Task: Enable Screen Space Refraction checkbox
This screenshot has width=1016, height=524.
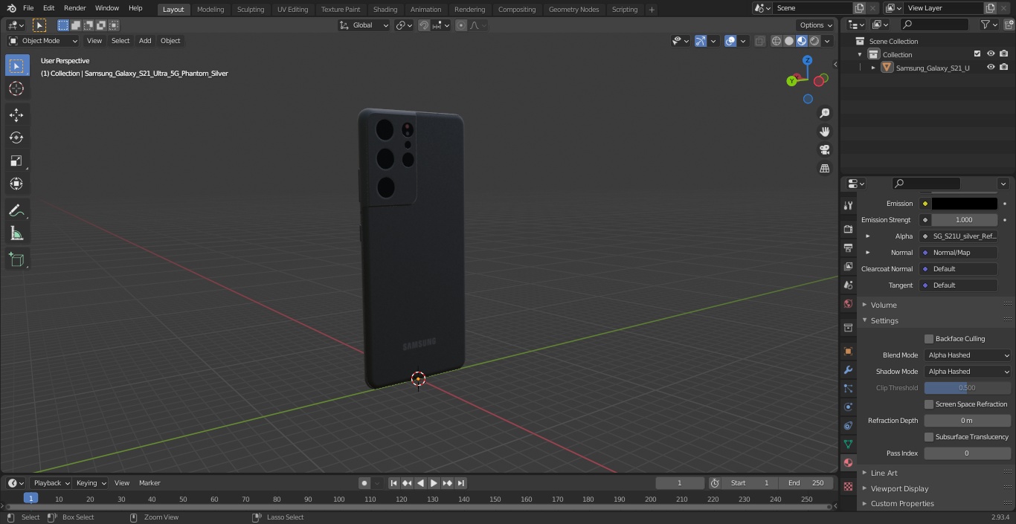Action: click(x=929, y=404)
